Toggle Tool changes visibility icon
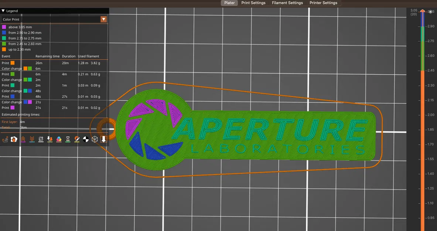 click(x=50, y=139)
